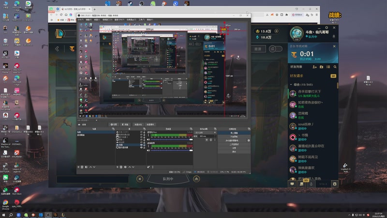The image size is (387, 218).
Task: Open third menu in OBS menu bar
Action: coord(97,19)
